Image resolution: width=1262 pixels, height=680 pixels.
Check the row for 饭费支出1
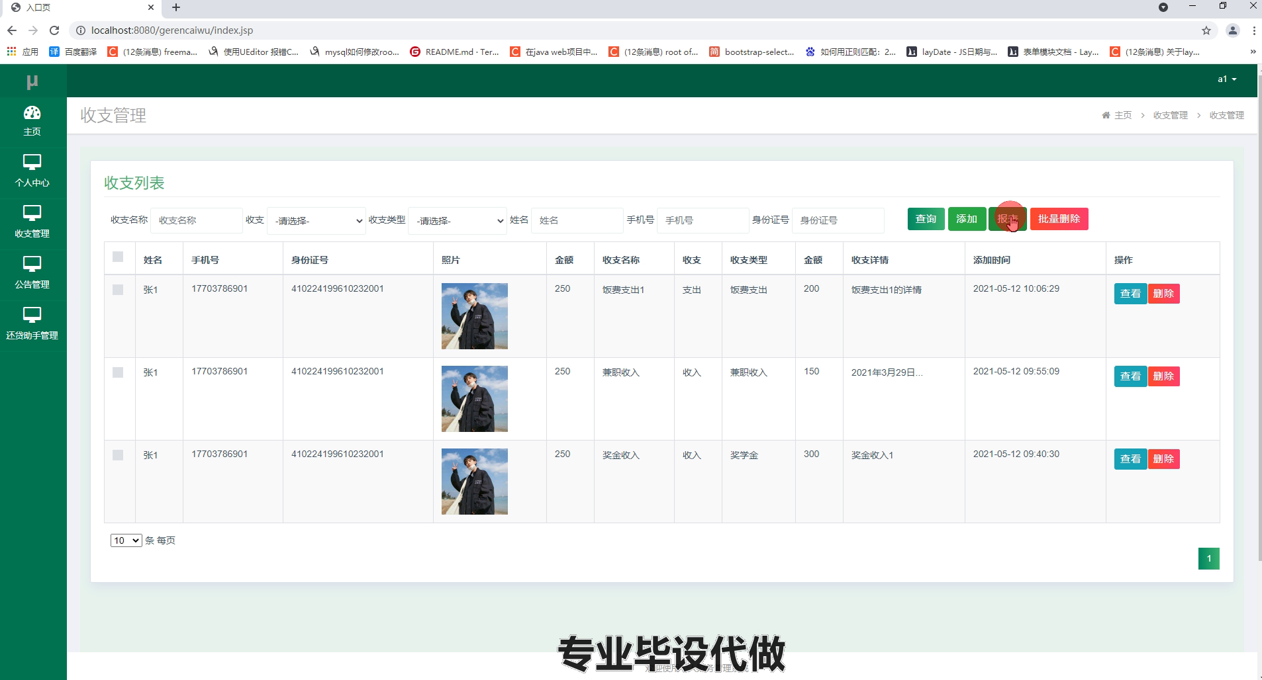118,290
